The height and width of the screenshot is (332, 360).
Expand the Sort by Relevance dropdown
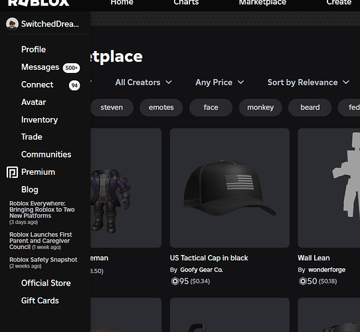[x=308, y=82]
